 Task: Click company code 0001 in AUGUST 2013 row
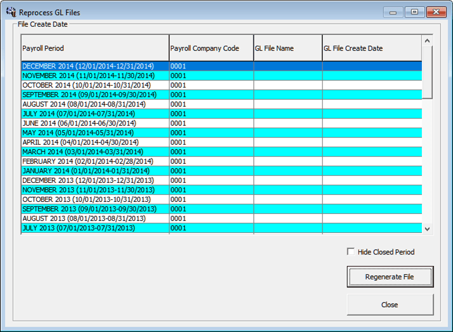[211, 219]
